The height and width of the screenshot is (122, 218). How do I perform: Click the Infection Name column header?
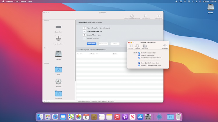coord(95,54)
